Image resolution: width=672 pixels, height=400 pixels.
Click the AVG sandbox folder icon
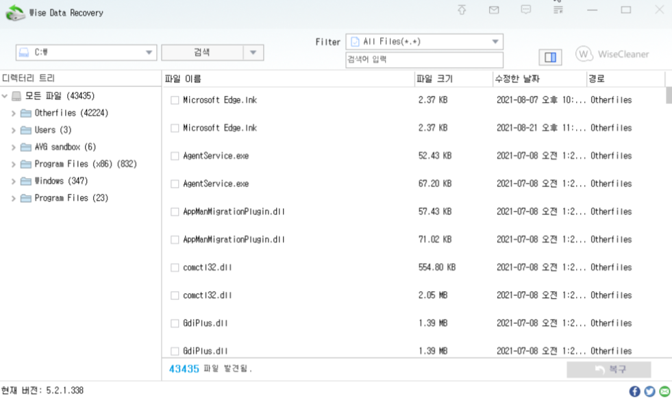[x=26, y=147]
